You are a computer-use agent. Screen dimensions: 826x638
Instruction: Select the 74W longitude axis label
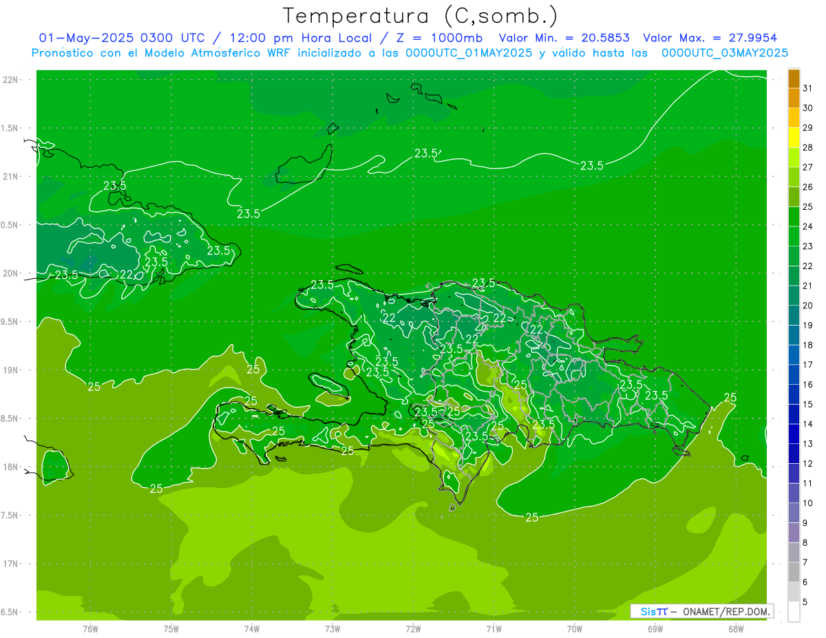click(x=252, y=628)
